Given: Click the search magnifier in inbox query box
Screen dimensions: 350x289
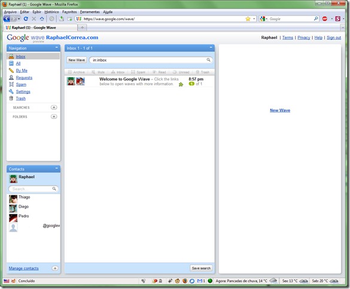Looking at the screenshot, I should [x=208, y=60].
